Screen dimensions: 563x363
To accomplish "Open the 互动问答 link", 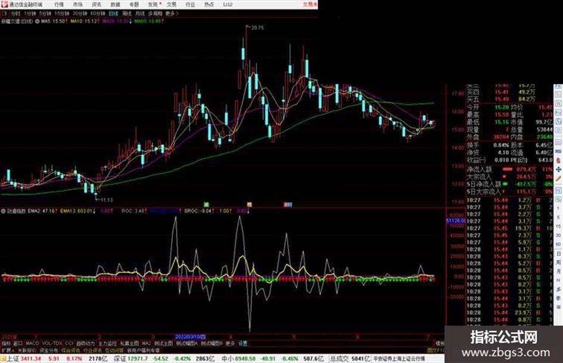I will coord(114,350).
